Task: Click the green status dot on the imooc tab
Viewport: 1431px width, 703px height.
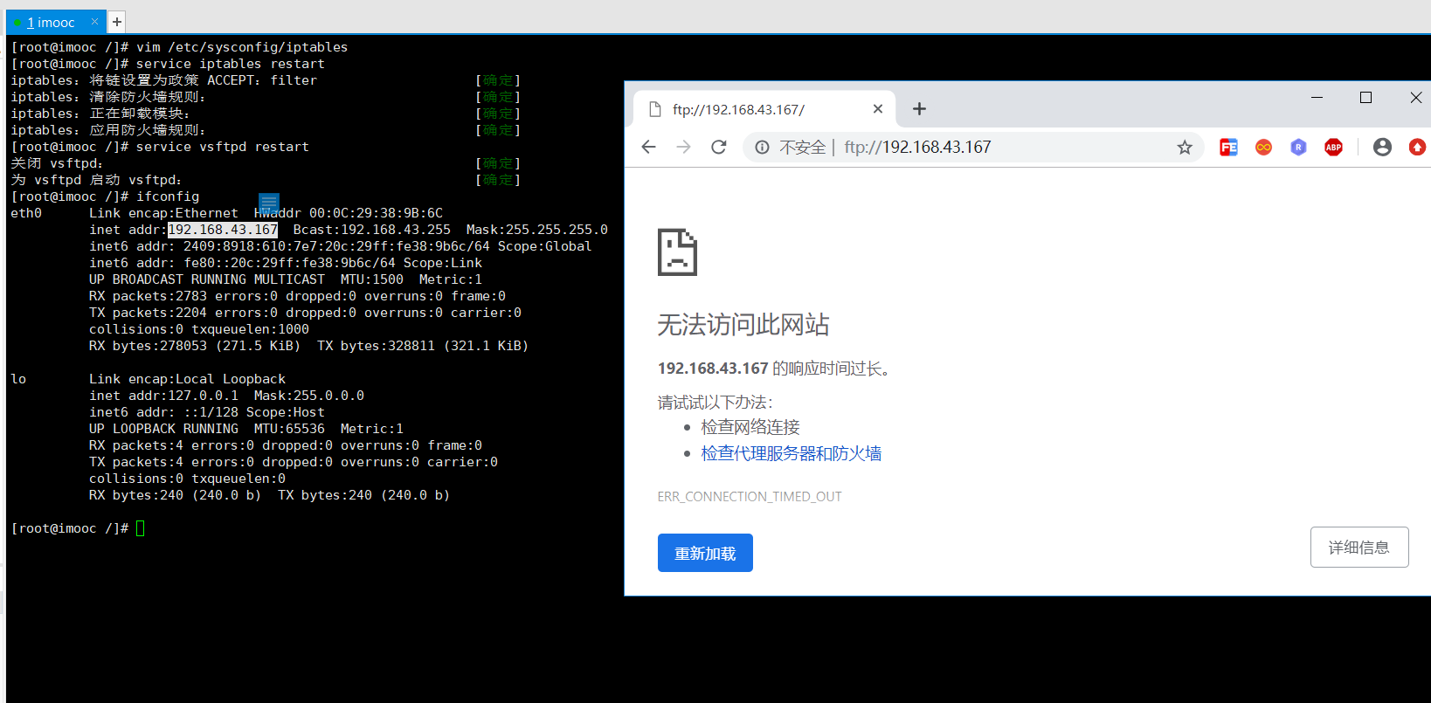Action: click(x=17, y=23)
